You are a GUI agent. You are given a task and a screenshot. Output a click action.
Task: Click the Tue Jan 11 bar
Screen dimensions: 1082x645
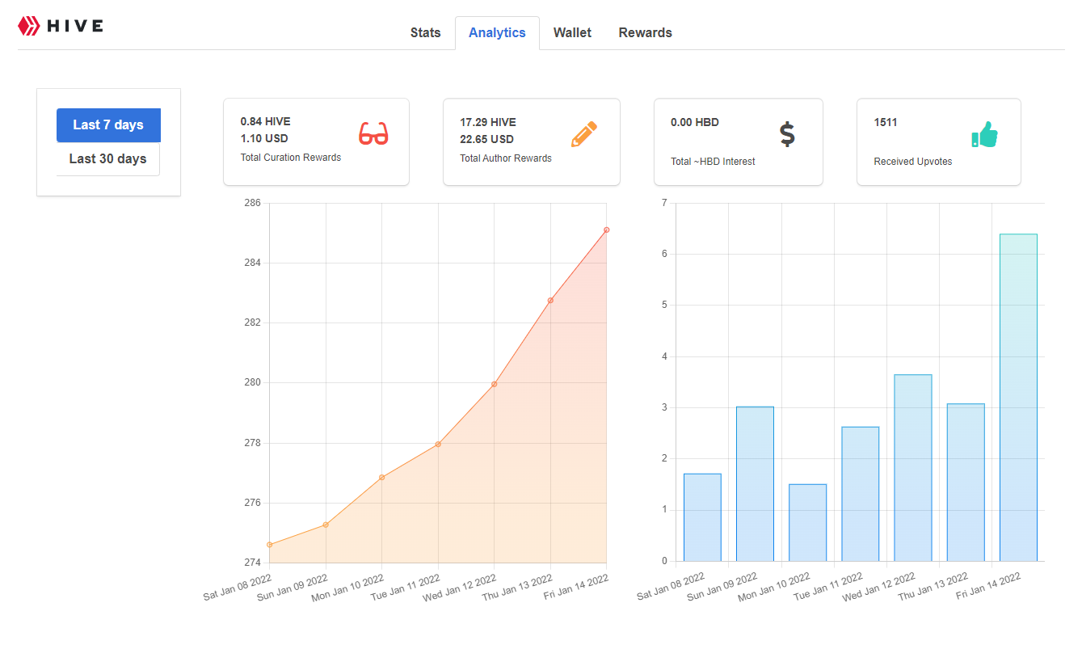(x=861, y=494)
